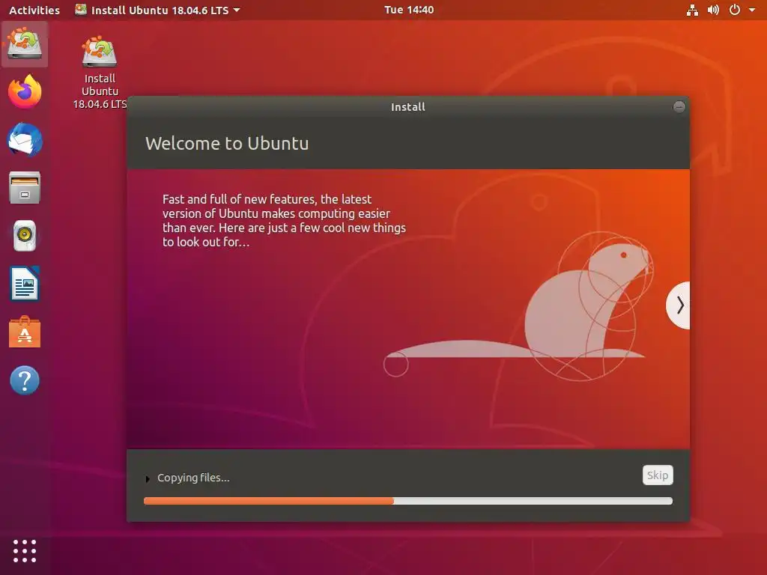Open the Ubuntu installer icon in the dock
767x575 pixels.
point(25,44)
